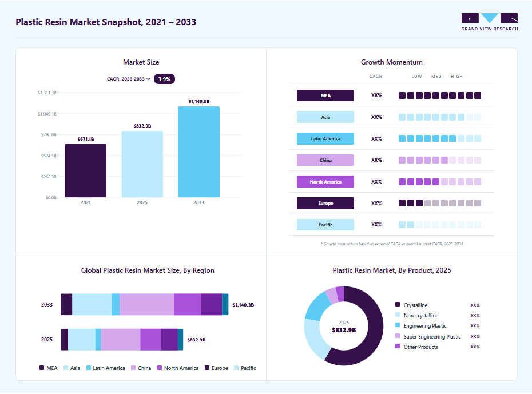Viewport: 532px width, 394px height.
Task: Click the $1,140.3B label above 2033 bar
Action: click(x=199, y=101)
